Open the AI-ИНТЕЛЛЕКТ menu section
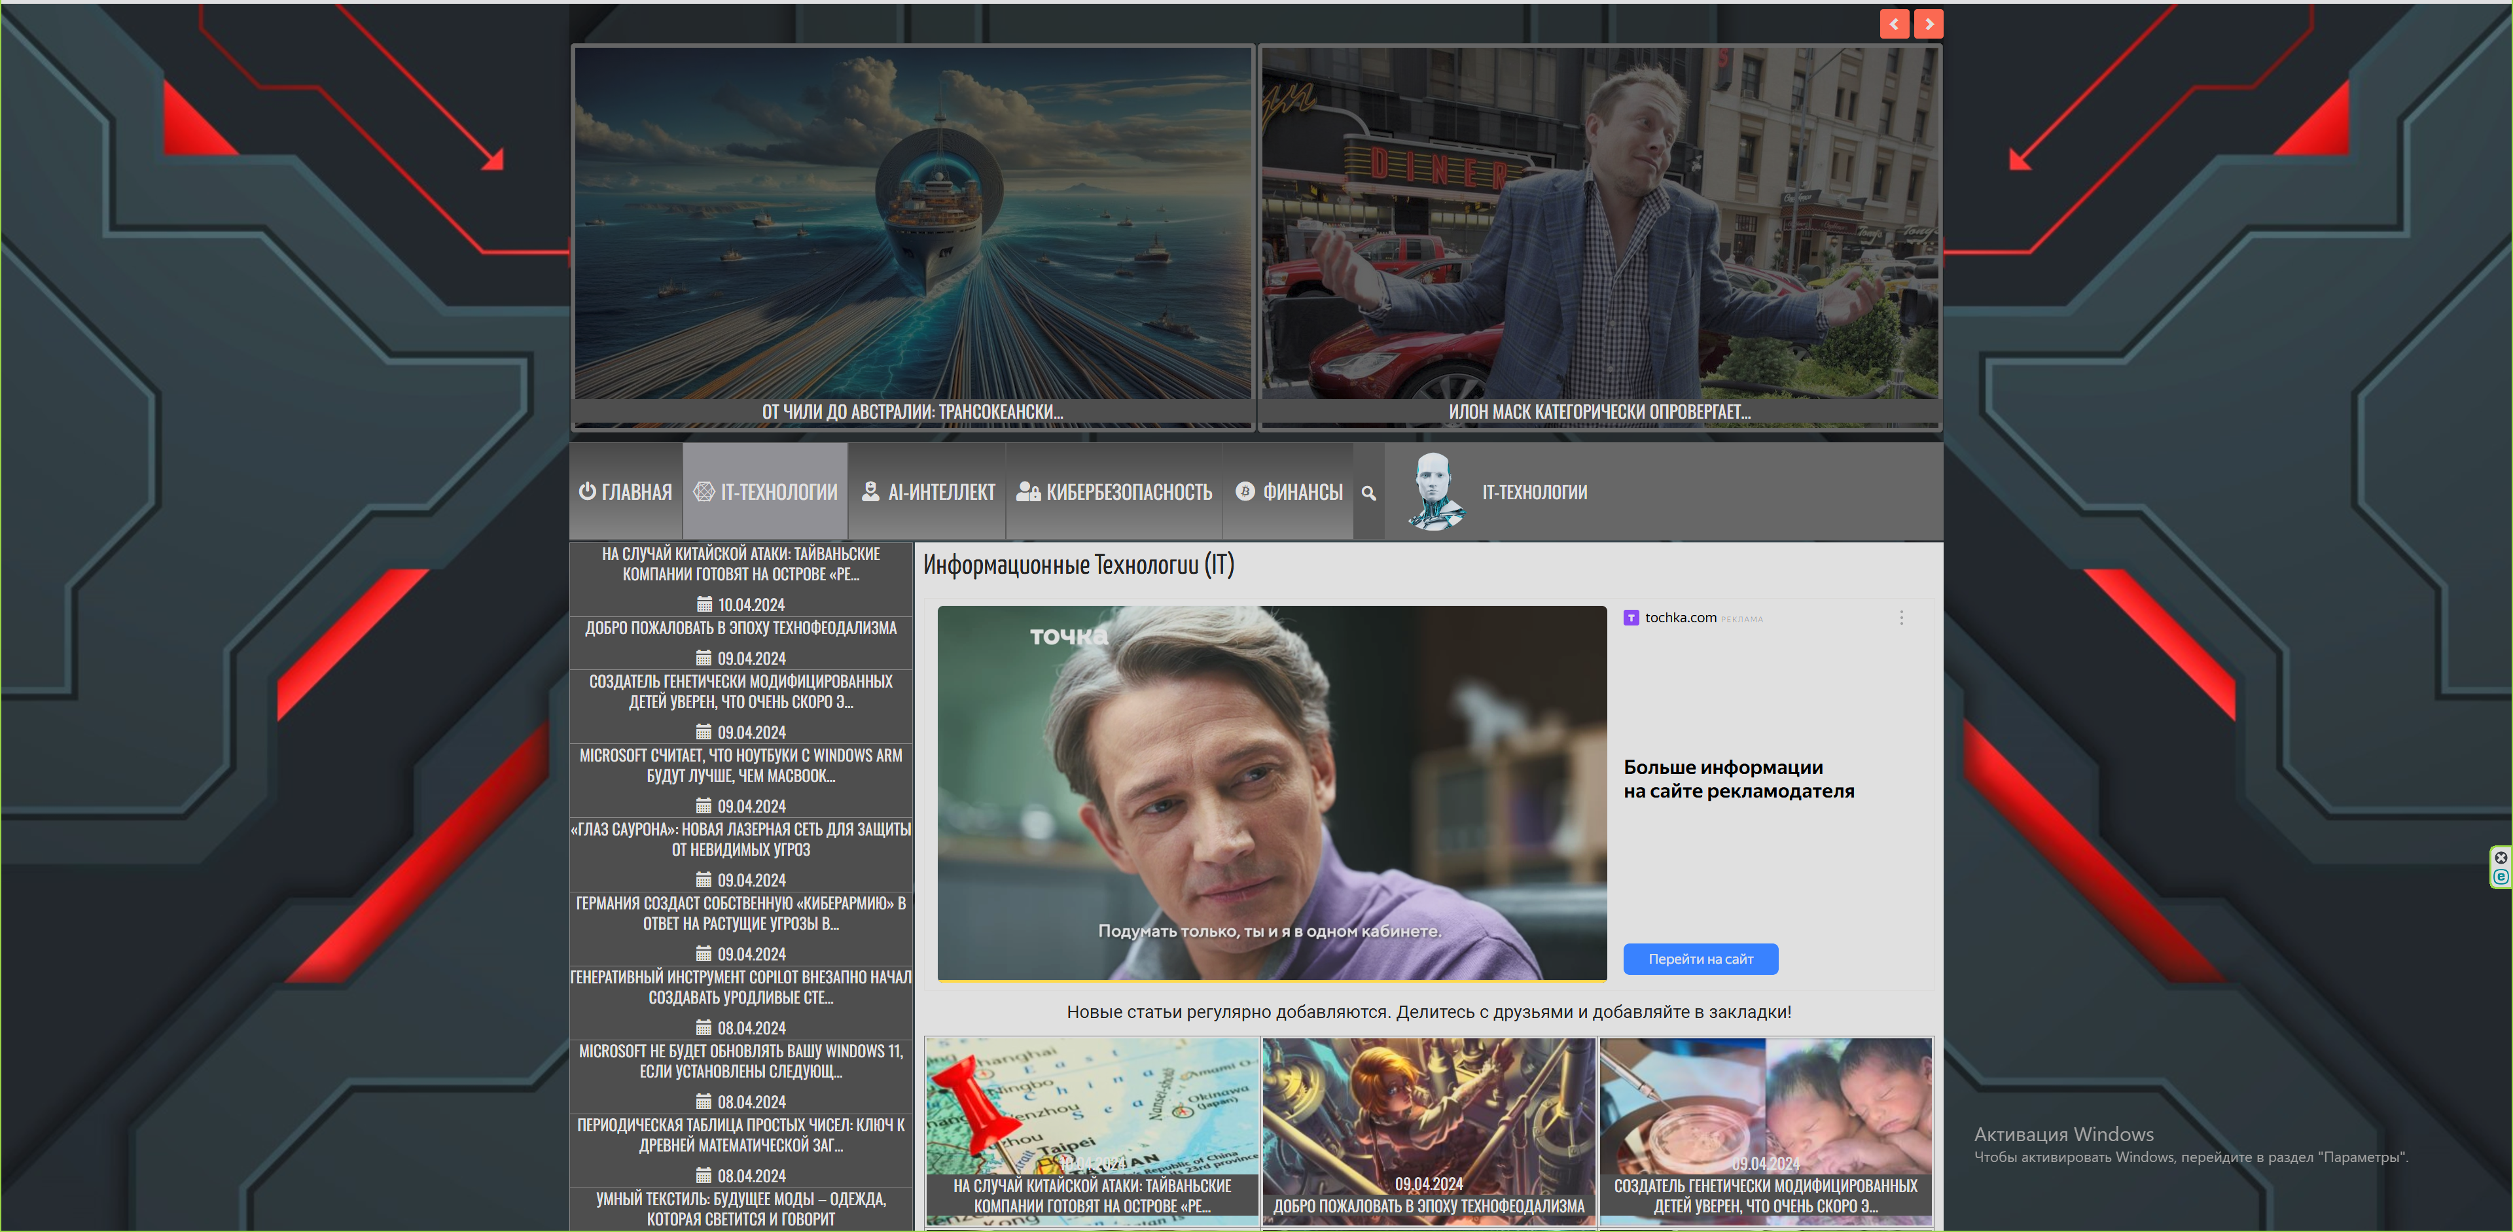Viewport: 2513px width, 1232px height. 928,491
